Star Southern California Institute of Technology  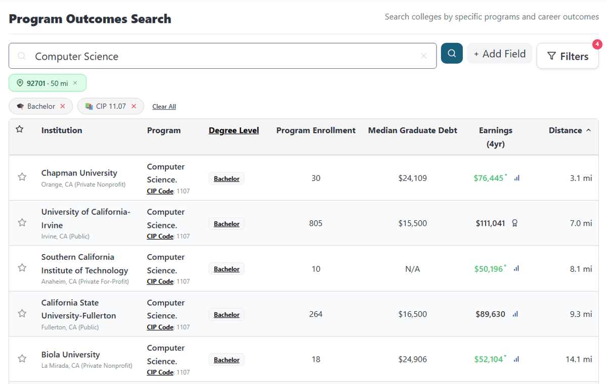[22, 268]
